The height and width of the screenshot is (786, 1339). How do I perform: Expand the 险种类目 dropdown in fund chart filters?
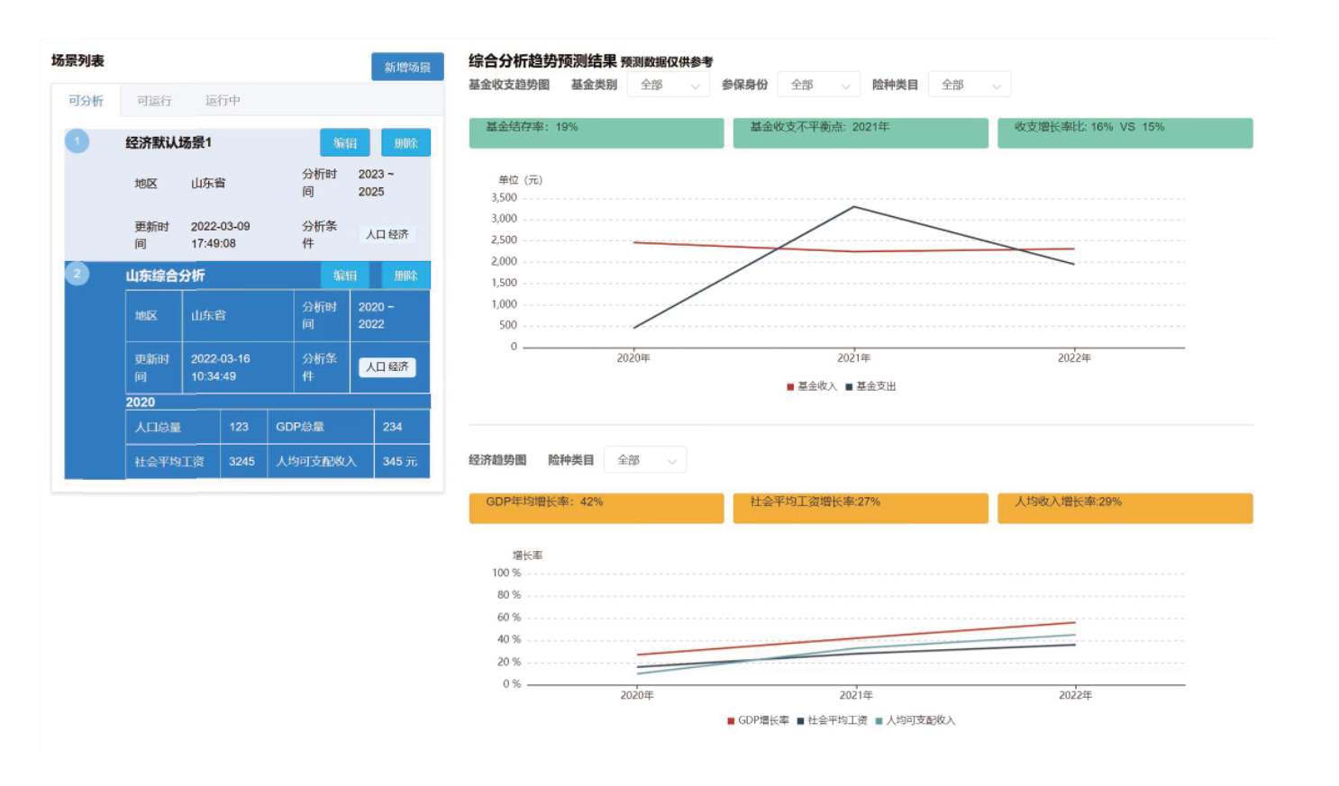click(970, 84)
